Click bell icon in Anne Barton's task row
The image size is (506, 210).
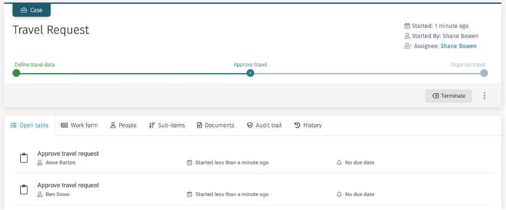tap(339, 163)
